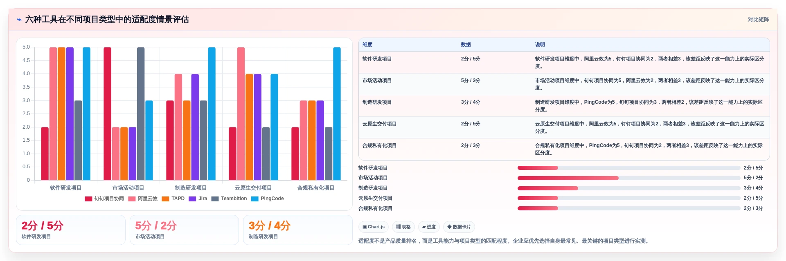Click 阿里云效 bar in 云原生交付项目 chart group
Image resolution: width=786 pixels, height=261 pixels.
pyautogui.click(x=241, y=114)
